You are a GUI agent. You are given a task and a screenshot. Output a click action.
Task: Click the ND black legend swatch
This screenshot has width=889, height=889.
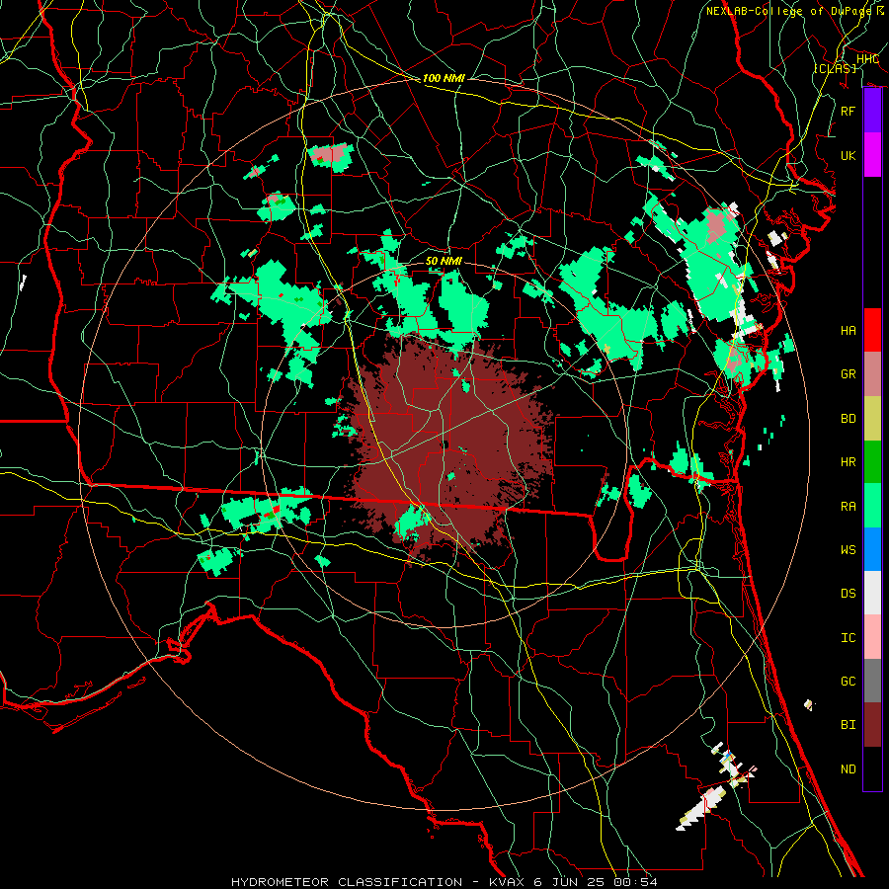[x=872, y=768]
